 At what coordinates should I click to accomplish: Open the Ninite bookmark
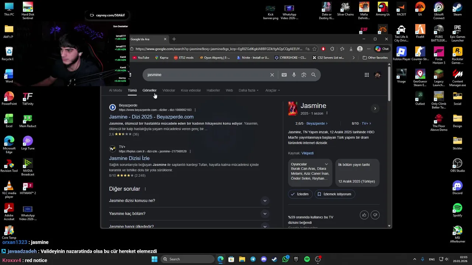[x=253, y=57]
